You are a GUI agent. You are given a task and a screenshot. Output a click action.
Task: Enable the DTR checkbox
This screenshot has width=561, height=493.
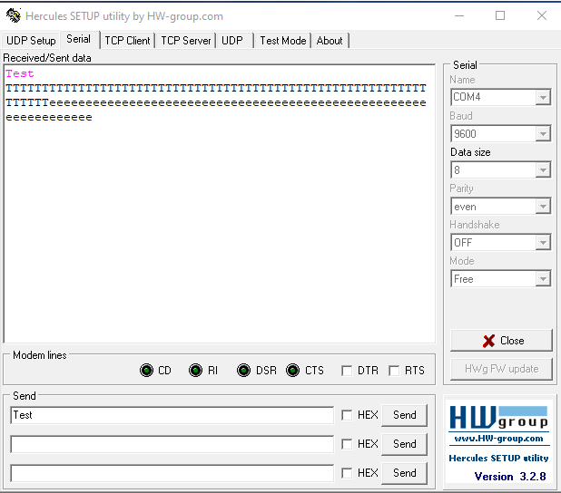coord(347,371)
